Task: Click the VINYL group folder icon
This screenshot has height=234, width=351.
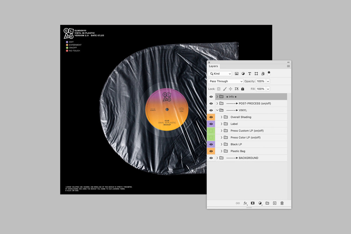Action: click(x=221, y=110)
